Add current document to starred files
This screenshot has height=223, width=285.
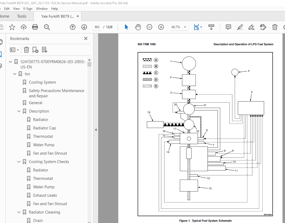[12, 27]
